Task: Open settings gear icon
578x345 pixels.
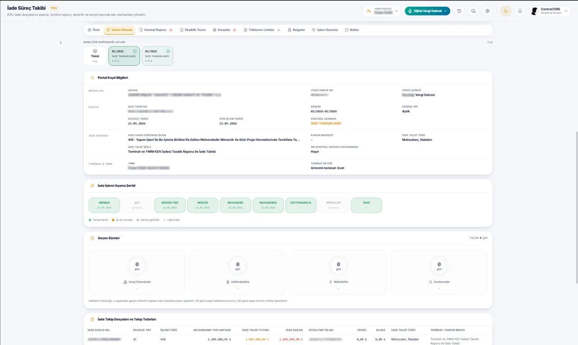Action: 487,11
